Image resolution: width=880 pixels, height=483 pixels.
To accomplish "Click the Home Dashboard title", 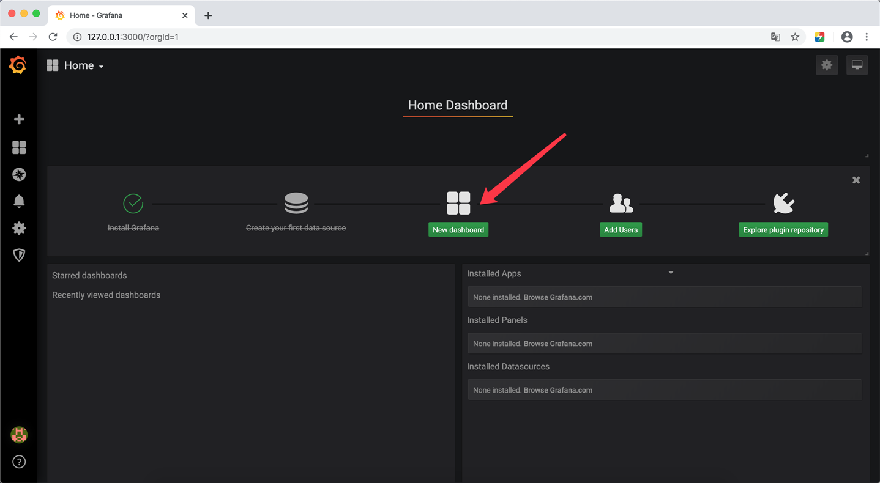I will [458, 105].
